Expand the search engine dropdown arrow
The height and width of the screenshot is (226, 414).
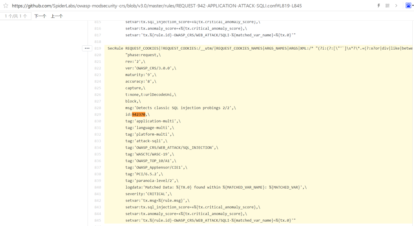tap(413, 6)
